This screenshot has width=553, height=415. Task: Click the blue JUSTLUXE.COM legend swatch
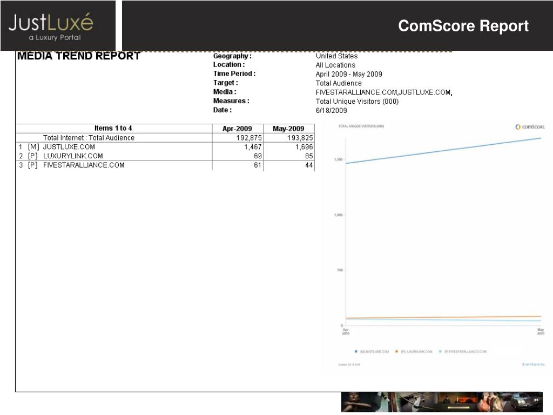pyautogui.click(x=356, y=351)
